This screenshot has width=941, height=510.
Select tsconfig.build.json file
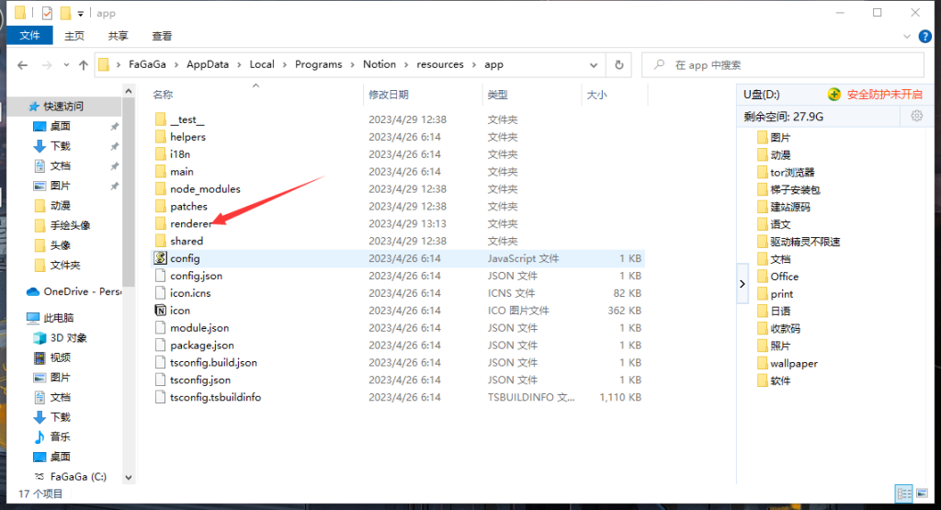click(x=213, y=362)
